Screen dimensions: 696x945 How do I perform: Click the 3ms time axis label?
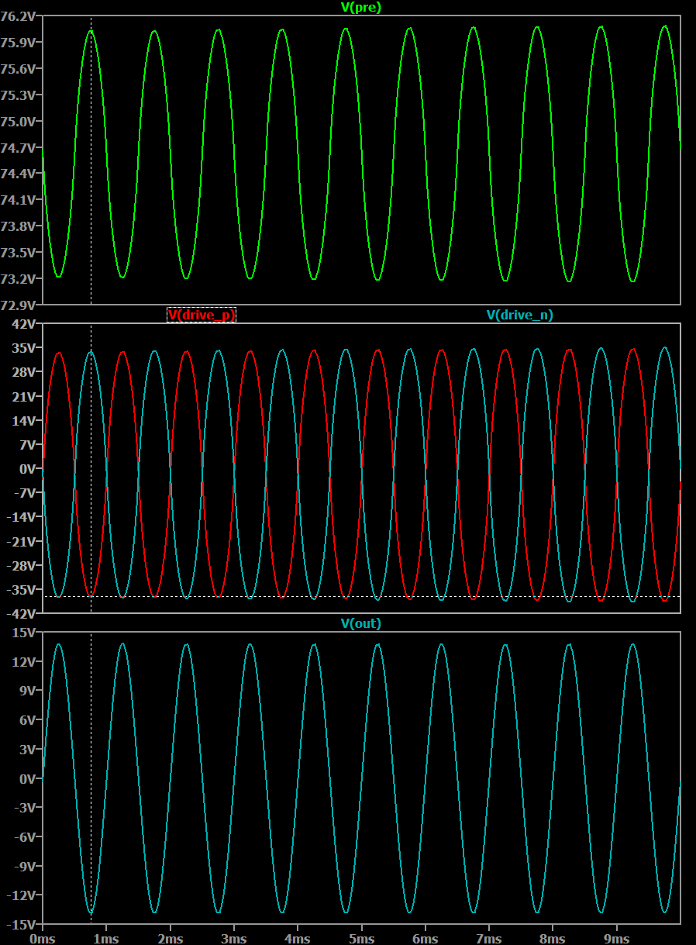(x=234, y=938)
